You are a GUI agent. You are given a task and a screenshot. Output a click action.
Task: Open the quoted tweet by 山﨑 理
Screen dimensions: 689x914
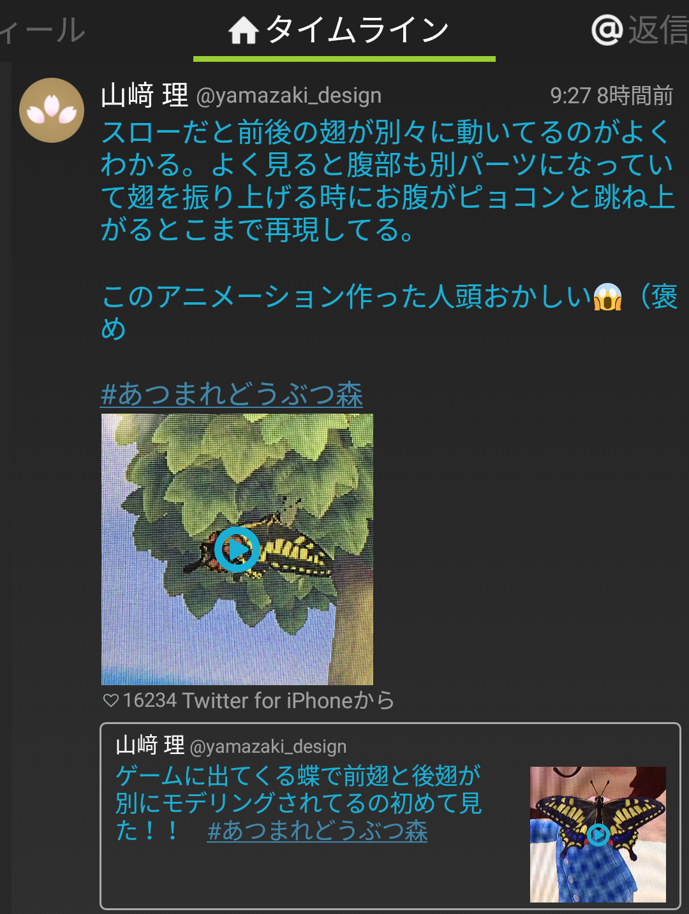tap(390, 816)
